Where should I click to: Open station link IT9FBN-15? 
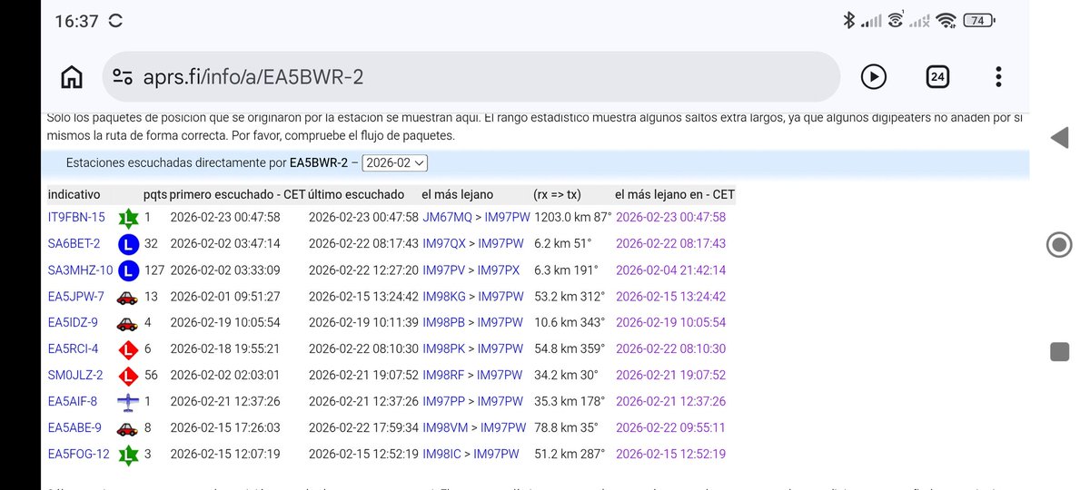click(x=76, y=218)
